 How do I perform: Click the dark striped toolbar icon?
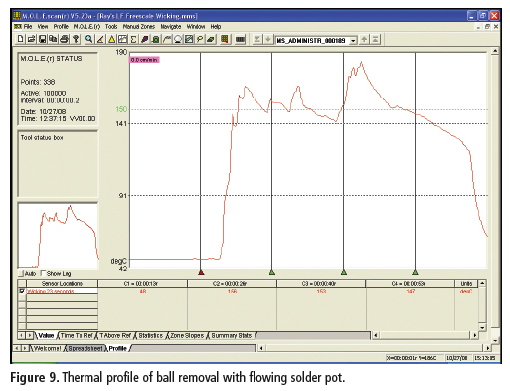coord(240,39)
